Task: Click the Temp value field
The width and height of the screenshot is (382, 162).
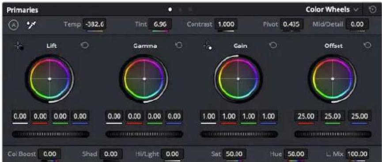Action: coord(95,24)
